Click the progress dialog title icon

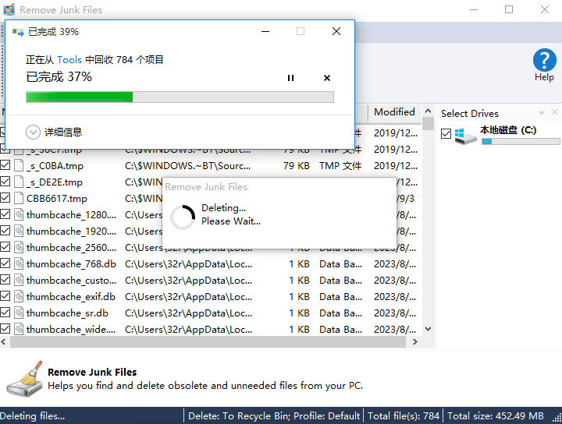(x=18, y=32)
